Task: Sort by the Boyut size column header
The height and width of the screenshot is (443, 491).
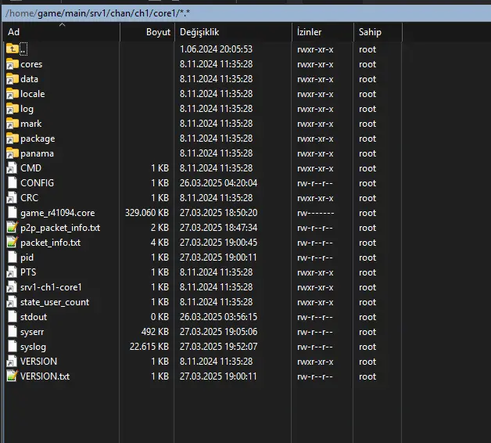Action: point(147,32)
